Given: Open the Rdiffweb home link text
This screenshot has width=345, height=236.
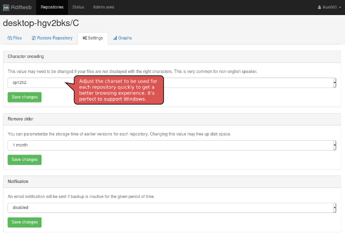Looking at the screenshot, I should (21, 7).
